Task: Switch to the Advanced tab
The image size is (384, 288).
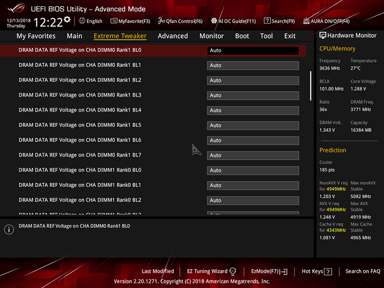Action: click(173, 36)
